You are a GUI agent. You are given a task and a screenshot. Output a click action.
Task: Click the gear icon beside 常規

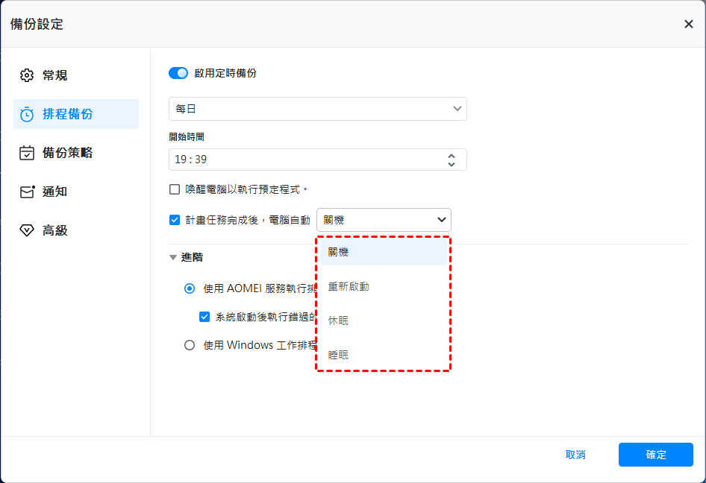(x=27, y=75)
